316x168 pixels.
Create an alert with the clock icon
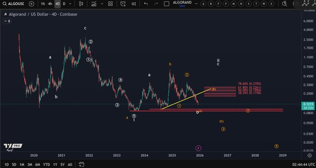123,4
